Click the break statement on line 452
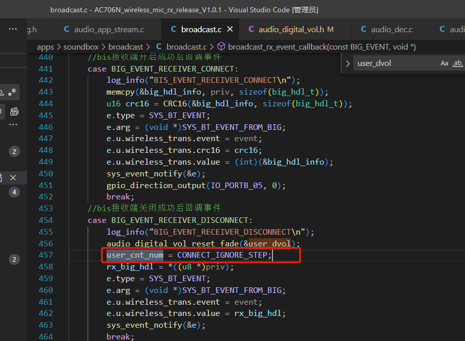The image size is (465, 341). (x=120, y=197)
